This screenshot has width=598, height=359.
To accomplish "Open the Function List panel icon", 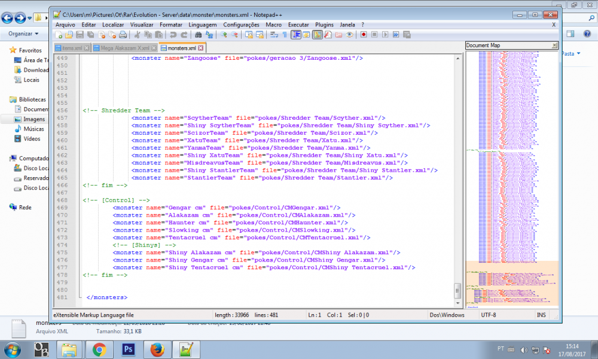I will [x=328, y=35].
